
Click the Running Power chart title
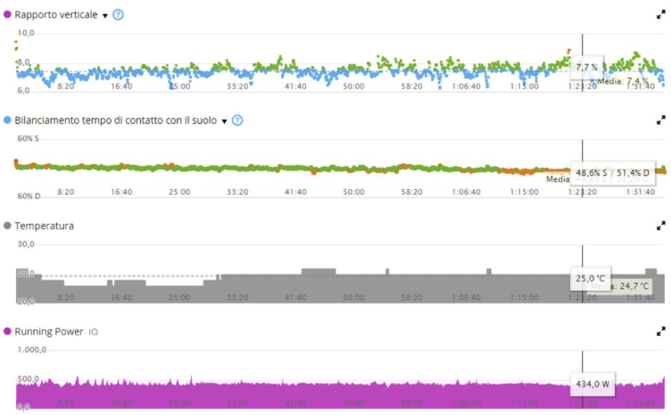pyautogui.click(x=48, y=332)
